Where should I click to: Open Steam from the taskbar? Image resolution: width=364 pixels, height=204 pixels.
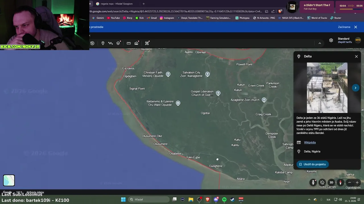(x=232, y=199)
